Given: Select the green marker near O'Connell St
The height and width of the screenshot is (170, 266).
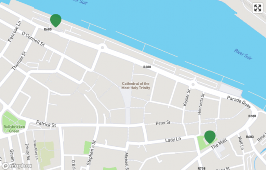Looking at the screenshot, I should point(56,20).
